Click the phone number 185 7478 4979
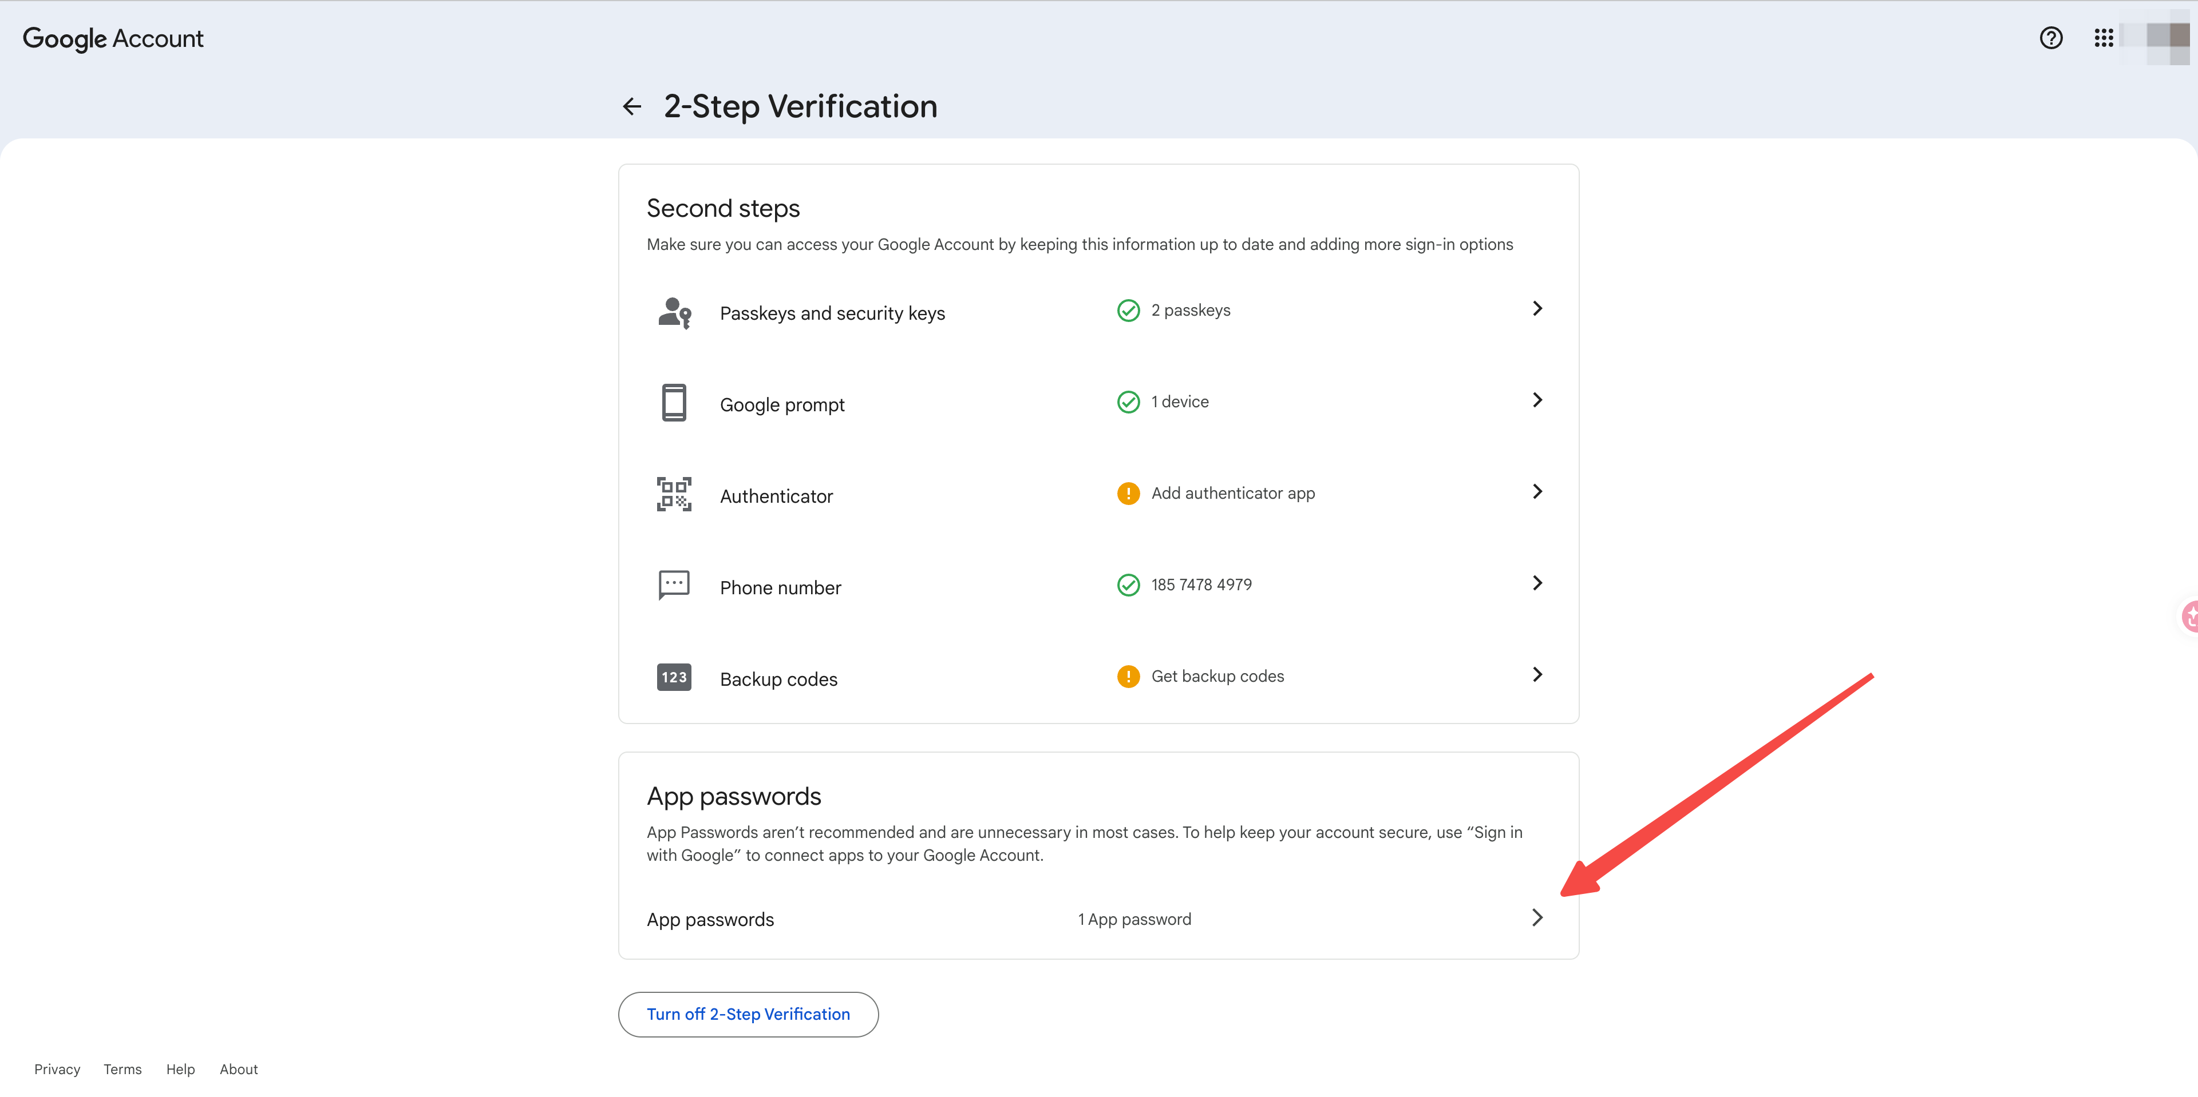 click(1201, 585)
